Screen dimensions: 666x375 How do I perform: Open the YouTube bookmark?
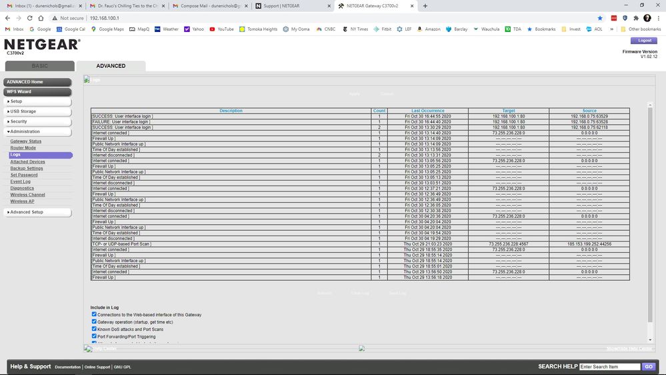coord(221,29)
